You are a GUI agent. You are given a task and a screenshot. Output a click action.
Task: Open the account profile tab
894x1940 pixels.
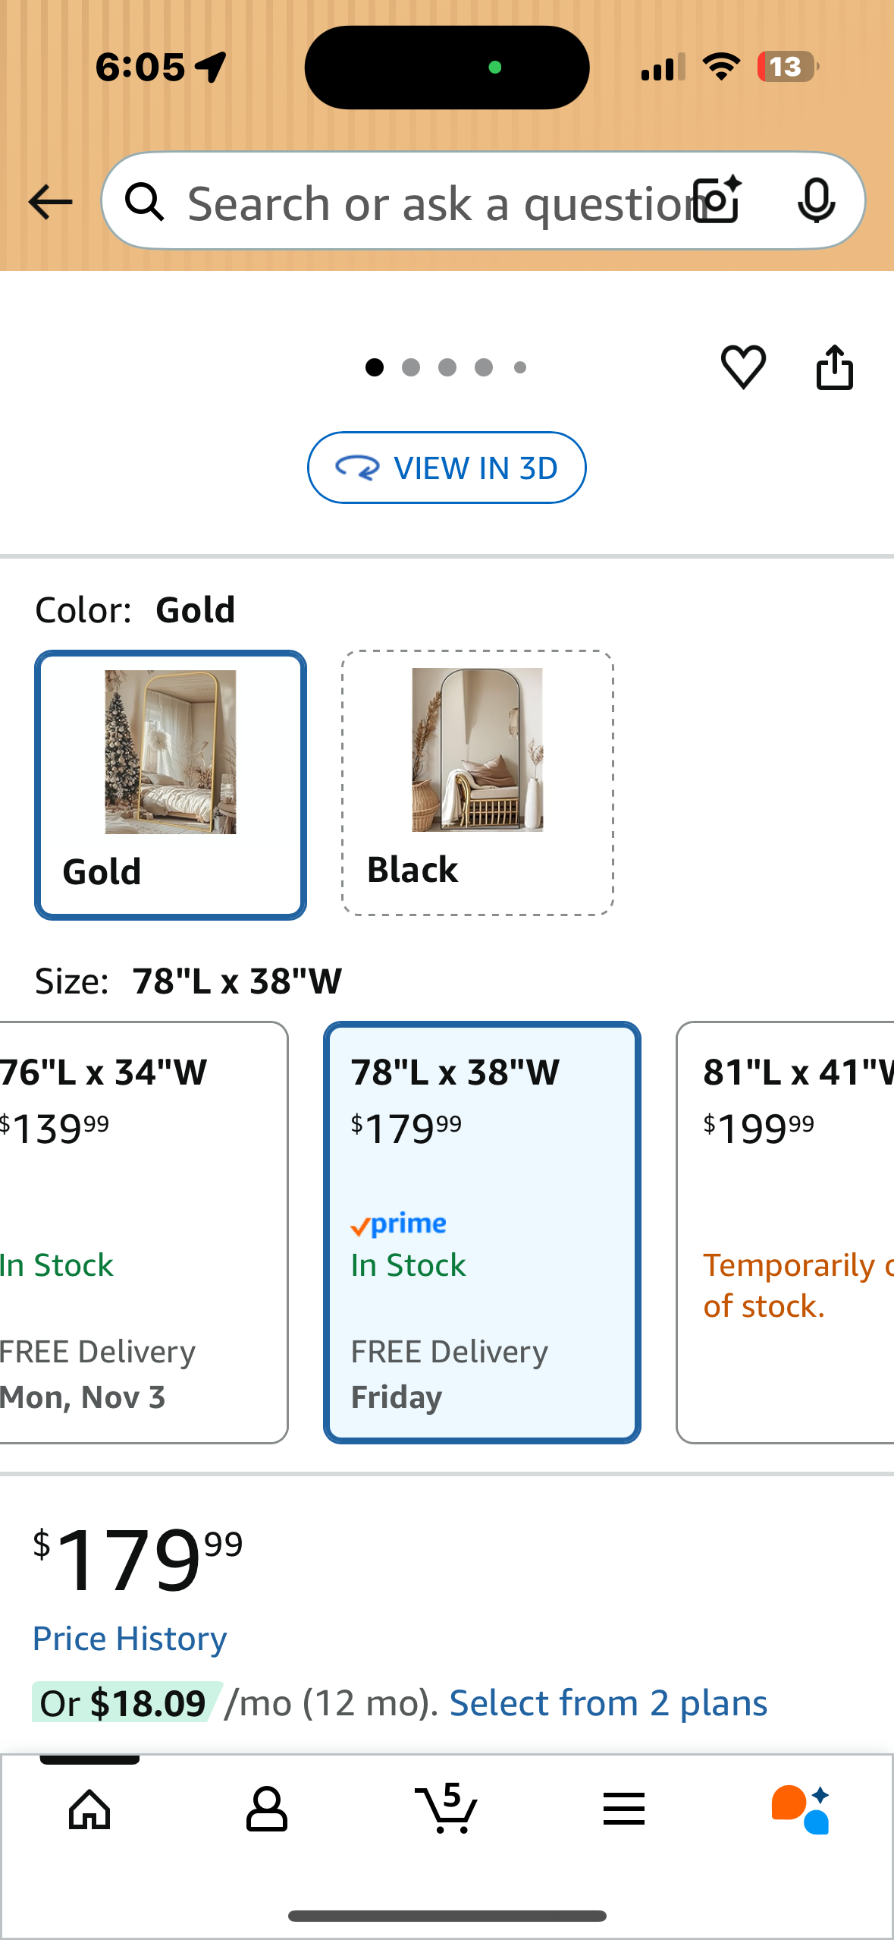[x=267, y=1809]
